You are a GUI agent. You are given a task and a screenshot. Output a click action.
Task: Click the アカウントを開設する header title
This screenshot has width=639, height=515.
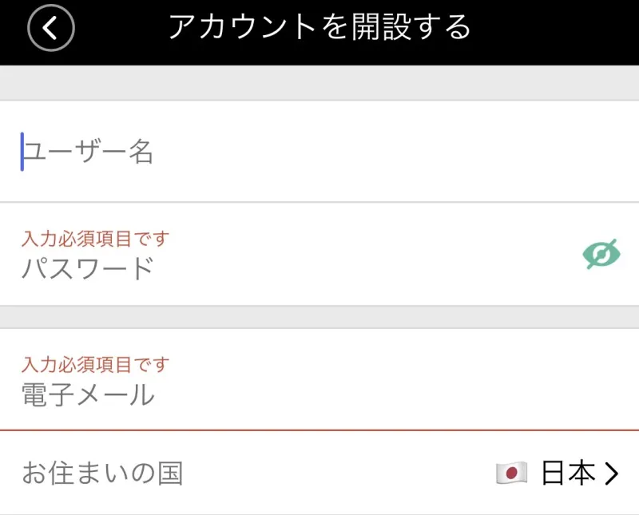pos(319,27)
